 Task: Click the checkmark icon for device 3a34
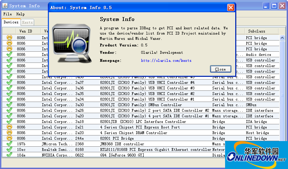[9, 99]
